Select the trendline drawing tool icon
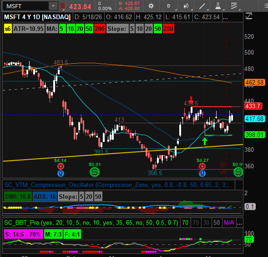The width and height of the screenshot is (268, 257). tap(202, 6)
